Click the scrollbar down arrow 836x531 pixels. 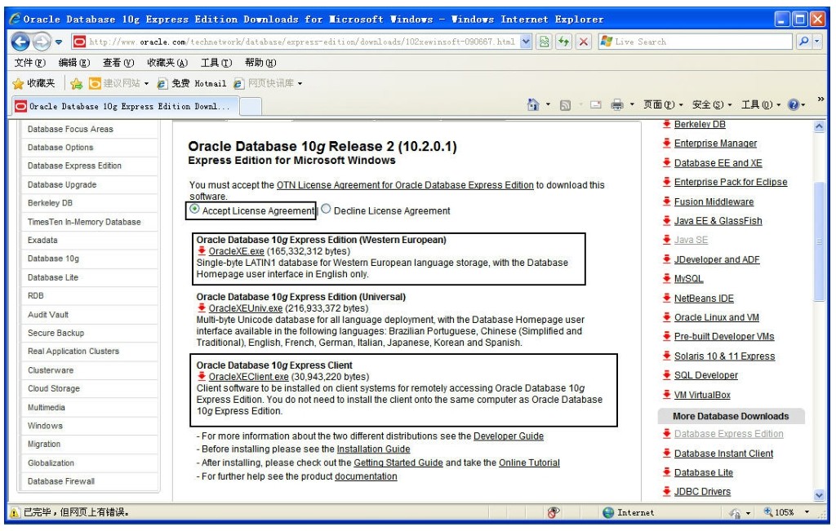tap(819, 495)
